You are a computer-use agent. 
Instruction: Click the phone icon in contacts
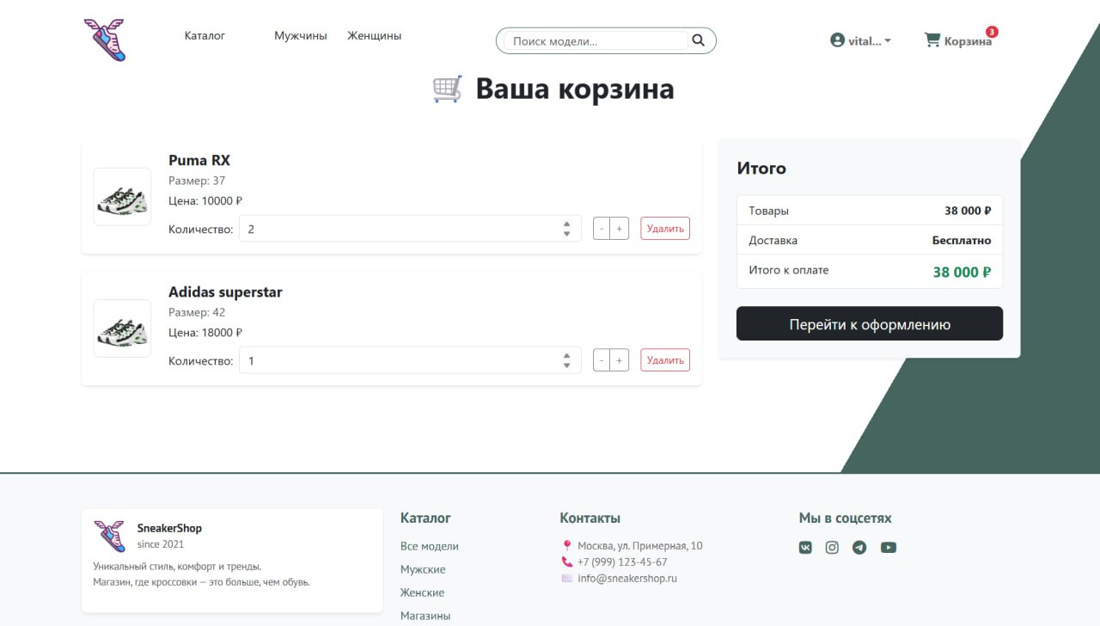coord(566,562)
